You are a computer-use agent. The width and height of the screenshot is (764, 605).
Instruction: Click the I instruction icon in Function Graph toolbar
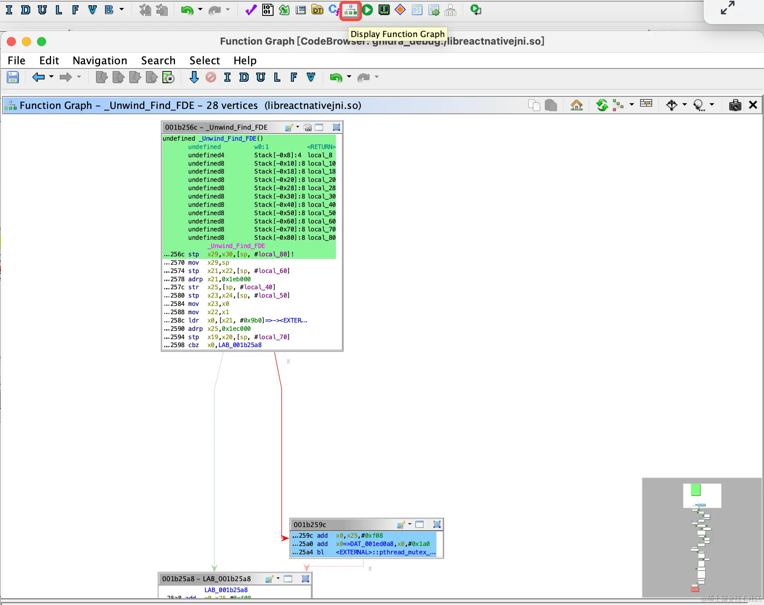[227, 78]
